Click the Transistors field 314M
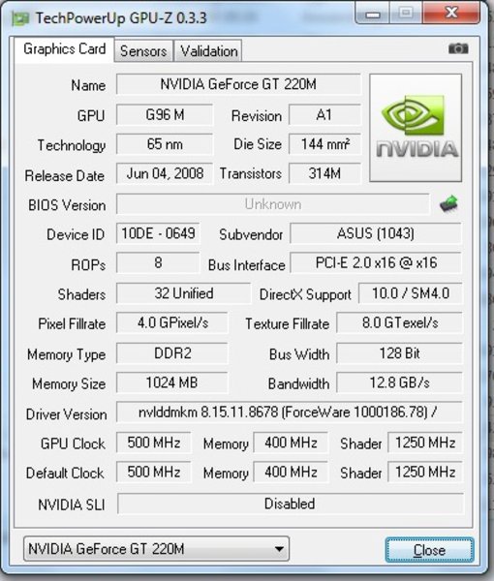 pyautogui.click(x=324, y=173)
